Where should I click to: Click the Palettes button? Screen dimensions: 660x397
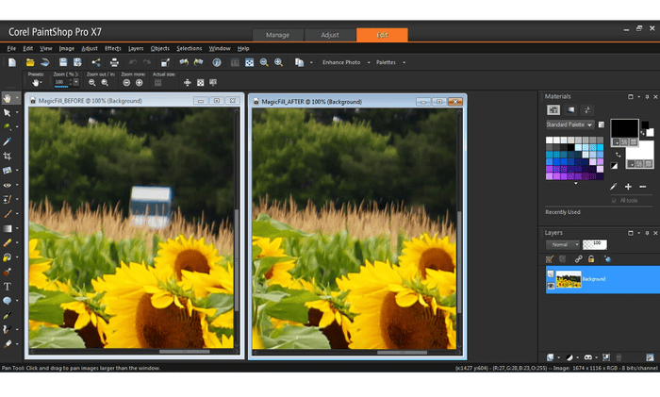tap(386, 62)
